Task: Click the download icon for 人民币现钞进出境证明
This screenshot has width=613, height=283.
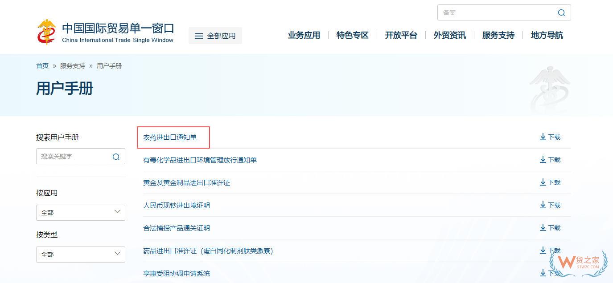Action: tap(543, 205)
